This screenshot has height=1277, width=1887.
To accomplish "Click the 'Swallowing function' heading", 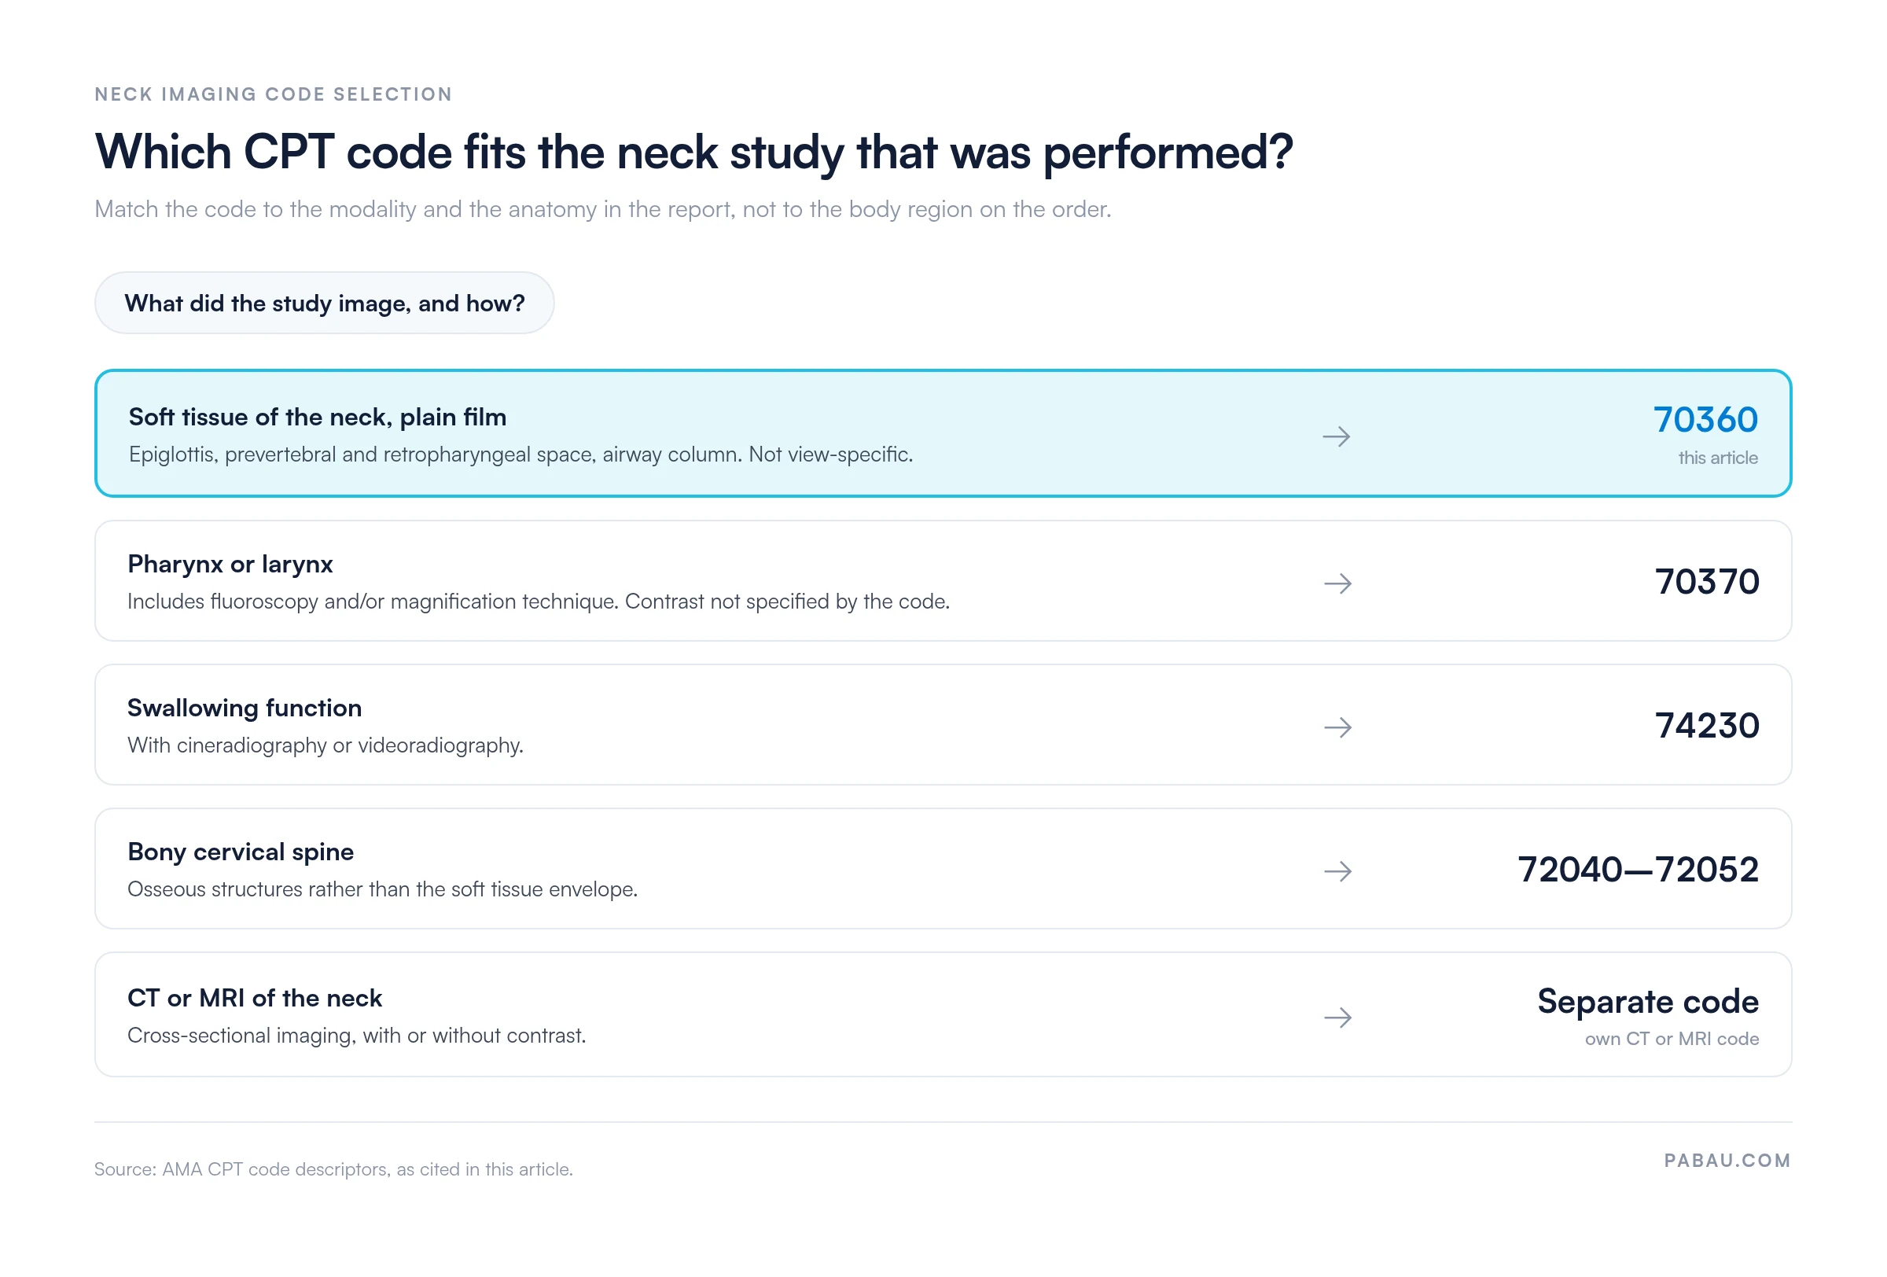I will click(245, 708).
